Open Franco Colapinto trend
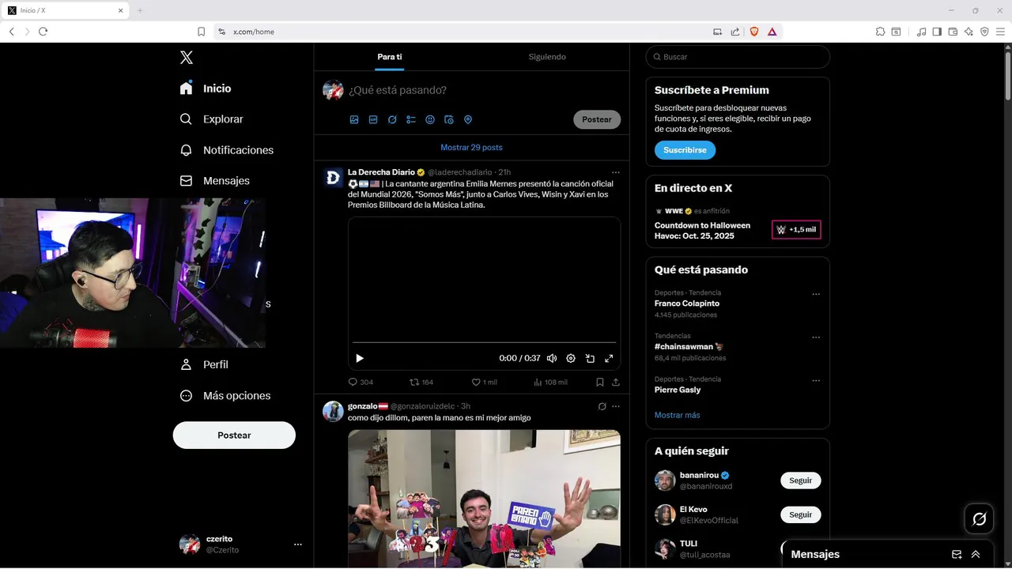 (x=687, y=303)
